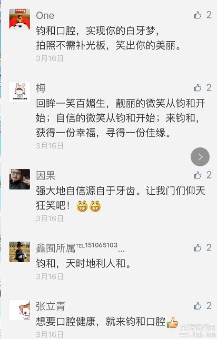Open 梅's bunny avatar picture
Image resolution: width=217 pixels, height=339 pixels.
(x=19, y=92)
